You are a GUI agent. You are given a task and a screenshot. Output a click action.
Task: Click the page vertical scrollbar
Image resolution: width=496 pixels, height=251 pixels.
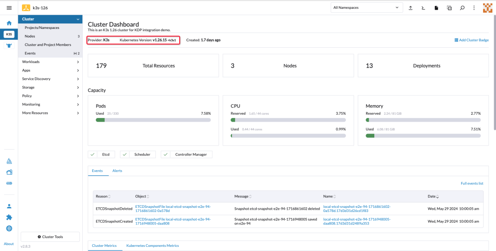[494, 73]
